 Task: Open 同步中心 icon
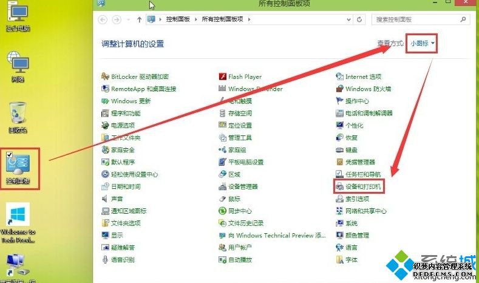pos(222,211)
